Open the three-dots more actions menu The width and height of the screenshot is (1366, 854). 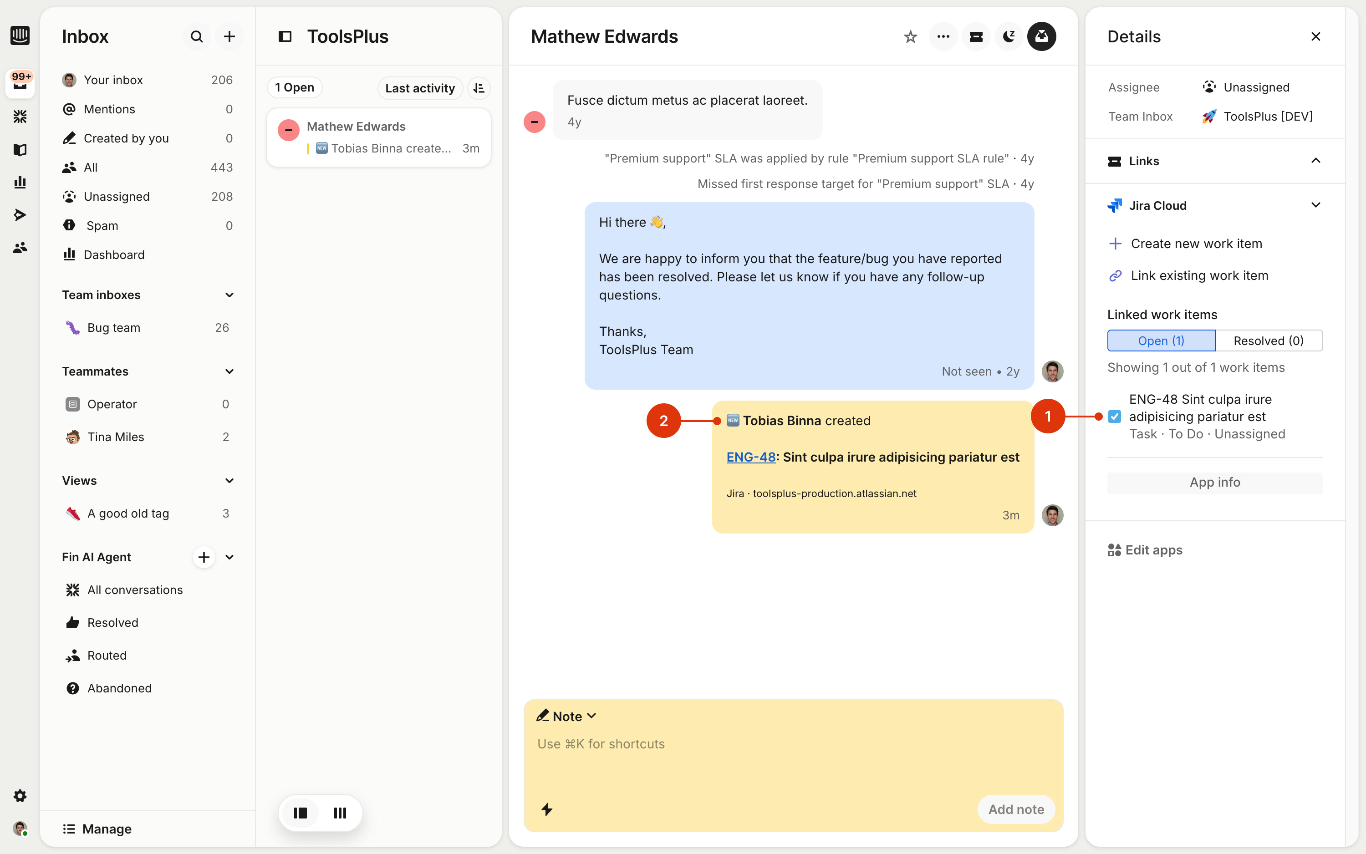(x=943, y=37)
